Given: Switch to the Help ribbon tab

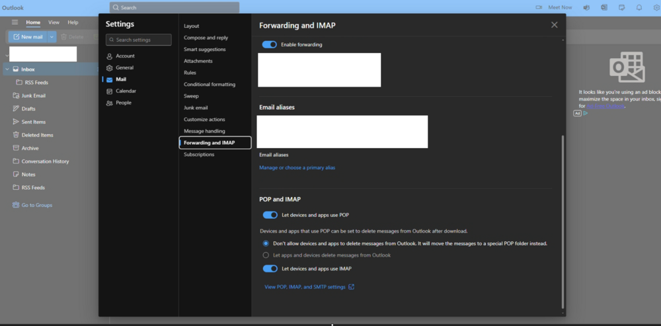Looking at the screenshot, I should [x=73, y=22].
